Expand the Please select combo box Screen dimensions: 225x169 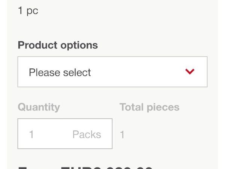112,72
